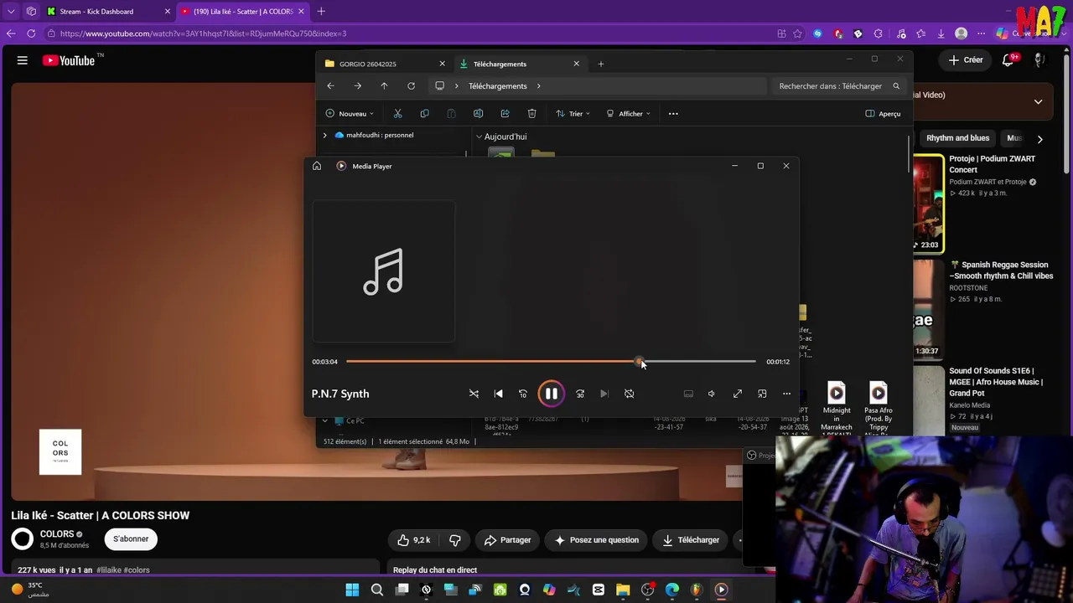Select the Rhythm and blues filter chip

[x=957, y=138]
